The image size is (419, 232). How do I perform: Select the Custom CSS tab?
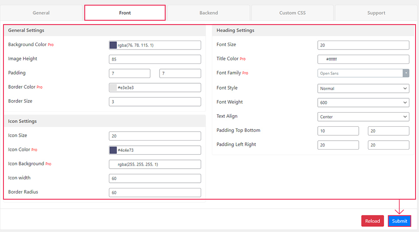click(292, 13)
